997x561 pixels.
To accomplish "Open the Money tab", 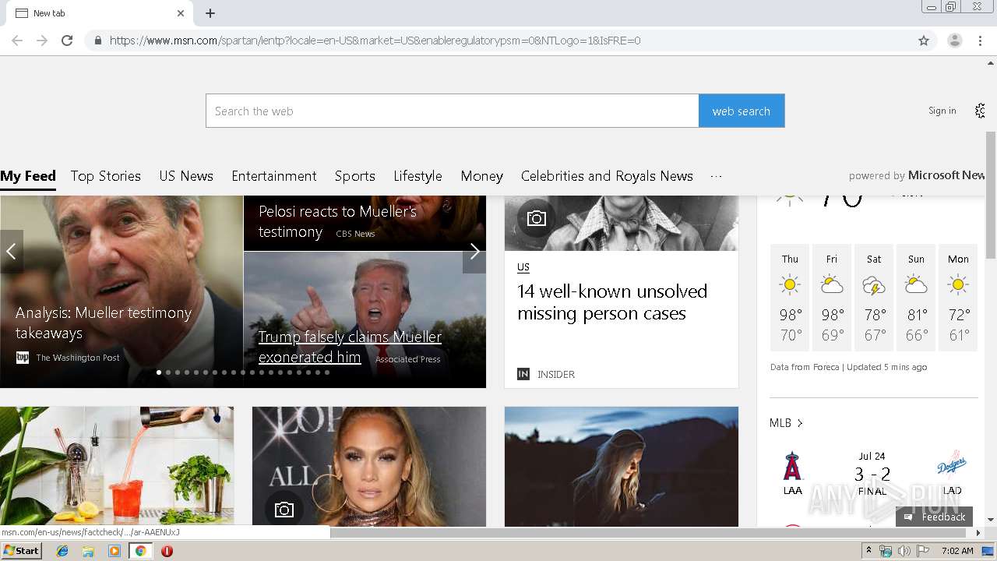I will coord(481,176).
